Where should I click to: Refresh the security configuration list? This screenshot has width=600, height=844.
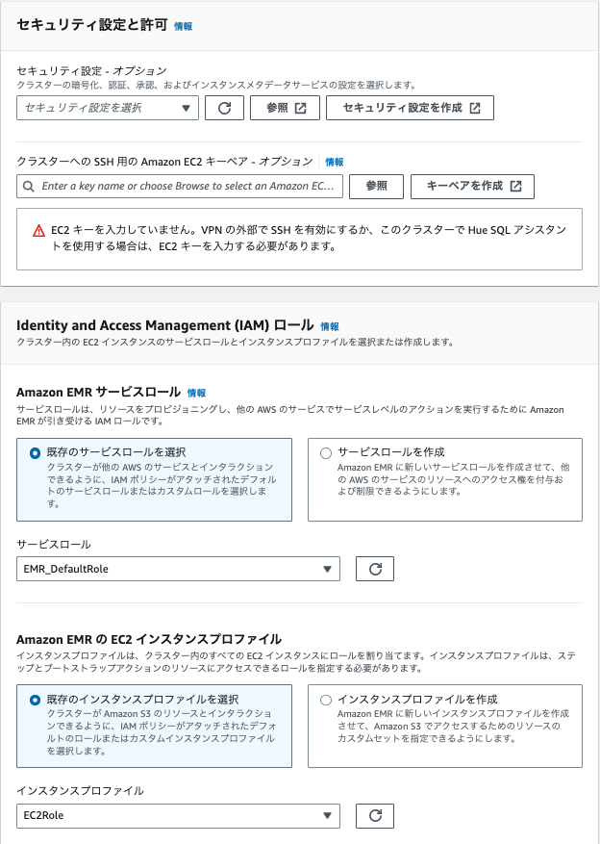(x=224, y=108)
